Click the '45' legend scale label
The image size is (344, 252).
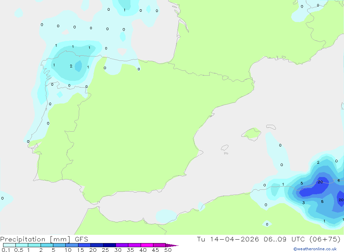(155, 250)
